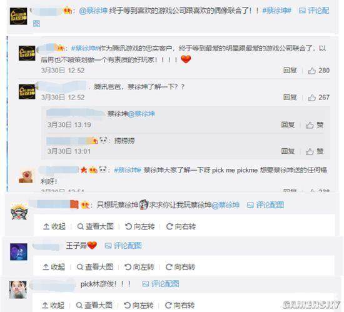Open #蔡徐坤# hashtag in top post
The image size is (344, 312).
(x=277, y=11)
